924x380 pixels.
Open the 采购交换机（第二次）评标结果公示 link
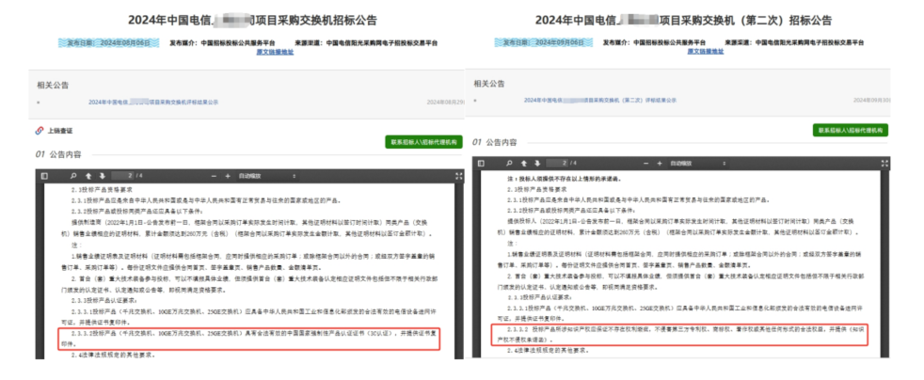click(600, 100)
